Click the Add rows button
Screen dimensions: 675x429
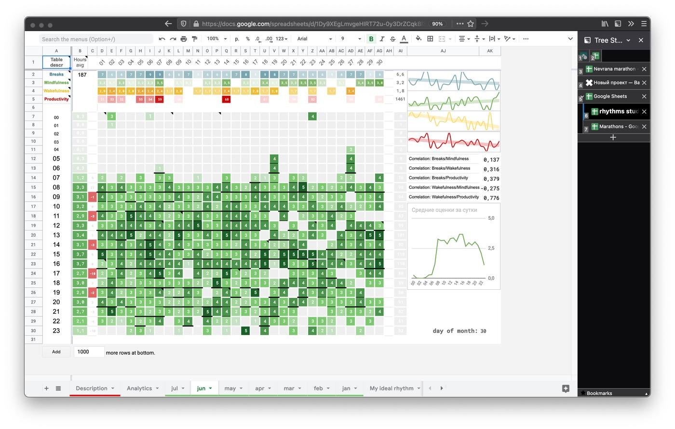[56, 352]
